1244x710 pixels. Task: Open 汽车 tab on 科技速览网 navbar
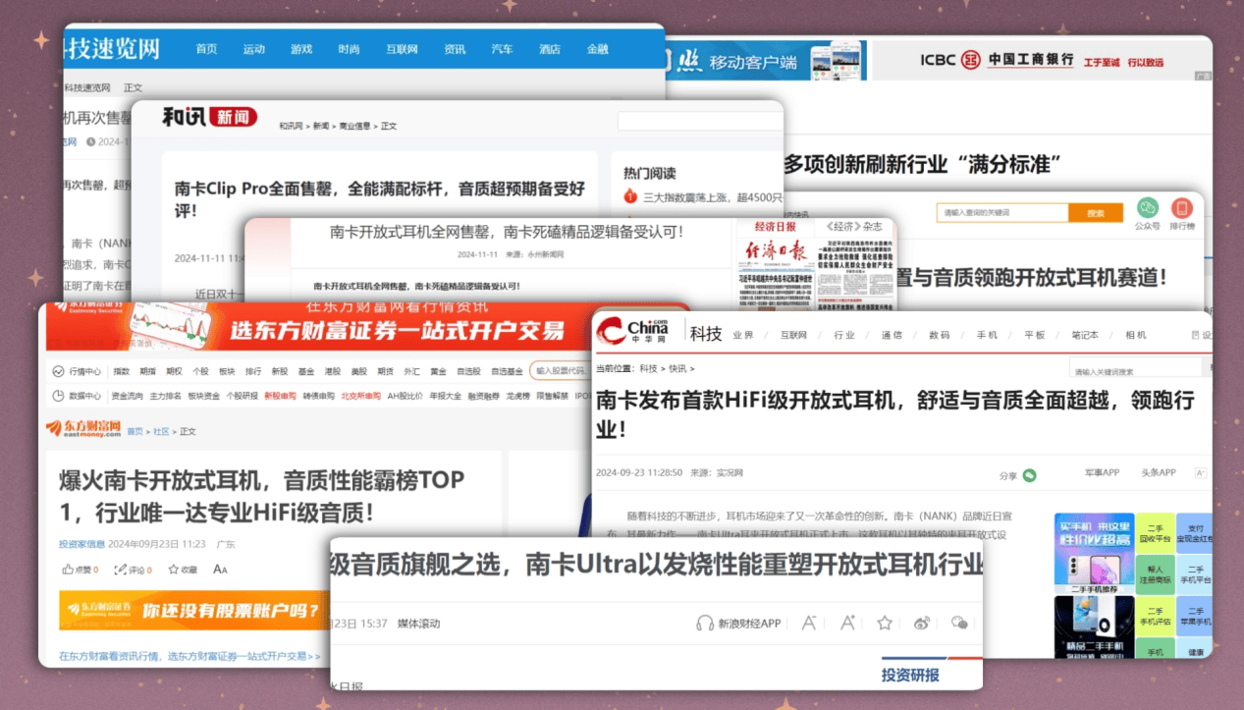click(x=502, y=49)
